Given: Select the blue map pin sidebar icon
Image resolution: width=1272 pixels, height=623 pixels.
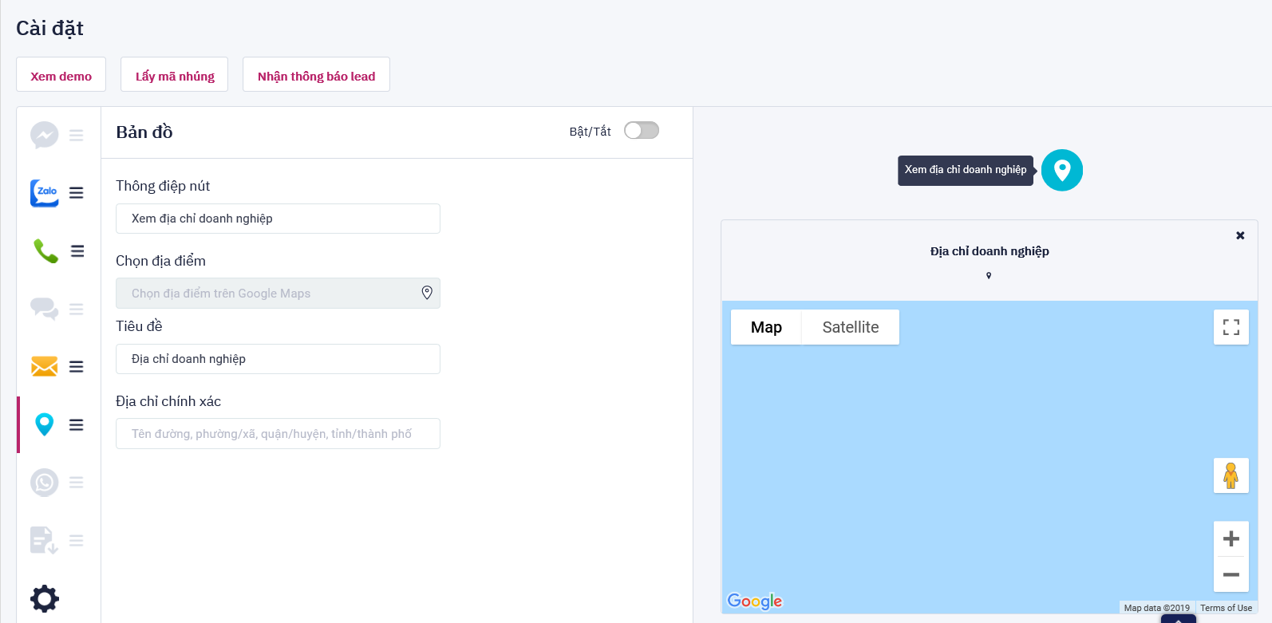Looking at the screenshot, I should [45, 424].
